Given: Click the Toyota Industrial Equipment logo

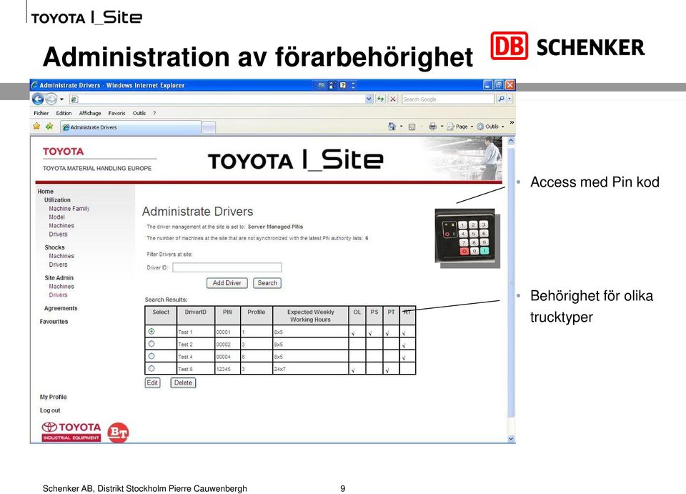Looking at the screenshot, I should click(x=71, y=431).
